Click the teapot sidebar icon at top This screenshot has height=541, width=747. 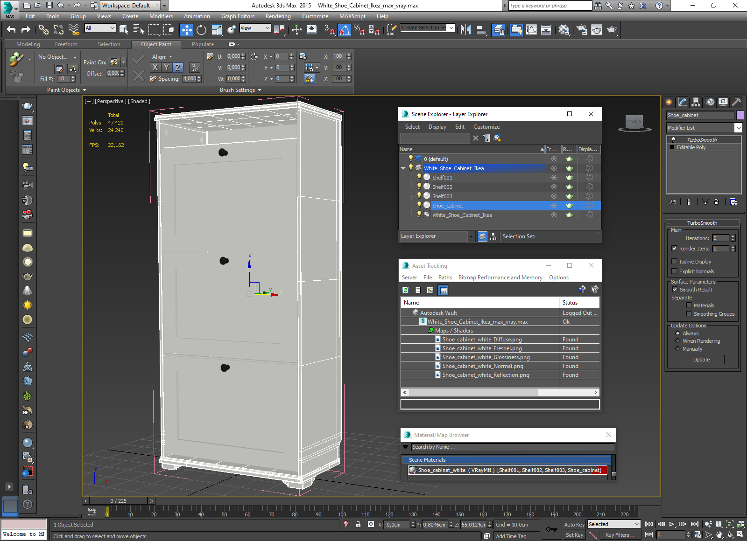[28, 106]
